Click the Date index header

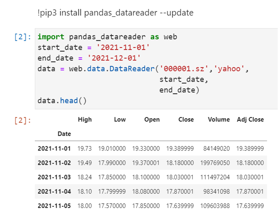pyautogui.click(x=64, y=134)
